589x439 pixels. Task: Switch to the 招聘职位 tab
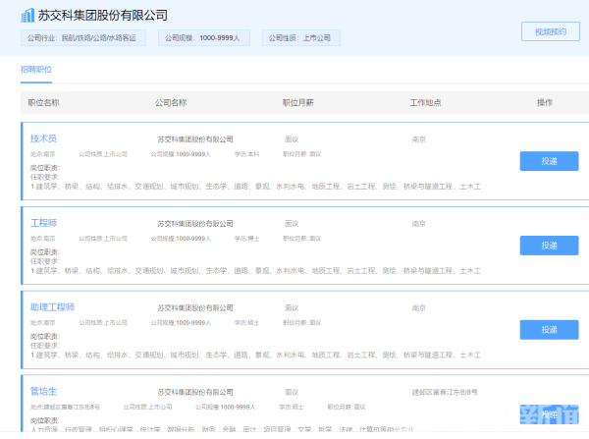[x=36, y=70]
